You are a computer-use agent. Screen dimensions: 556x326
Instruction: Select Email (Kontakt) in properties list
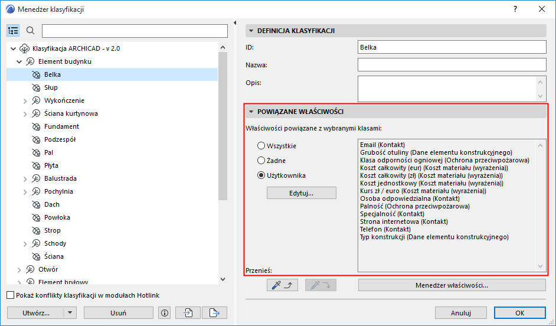382,145
